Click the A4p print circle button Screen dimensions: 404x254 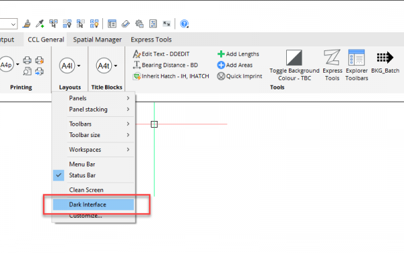[6, 65]
